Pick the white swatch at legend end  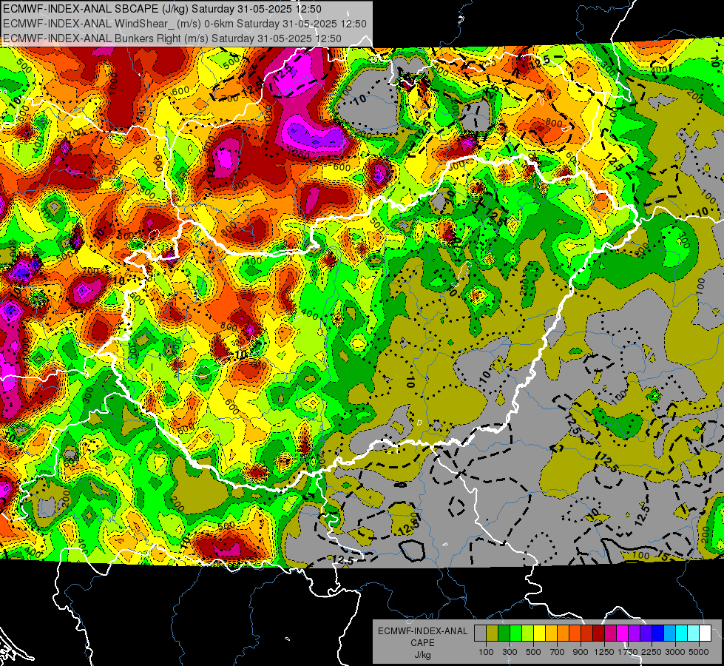[x=705, y=633]
